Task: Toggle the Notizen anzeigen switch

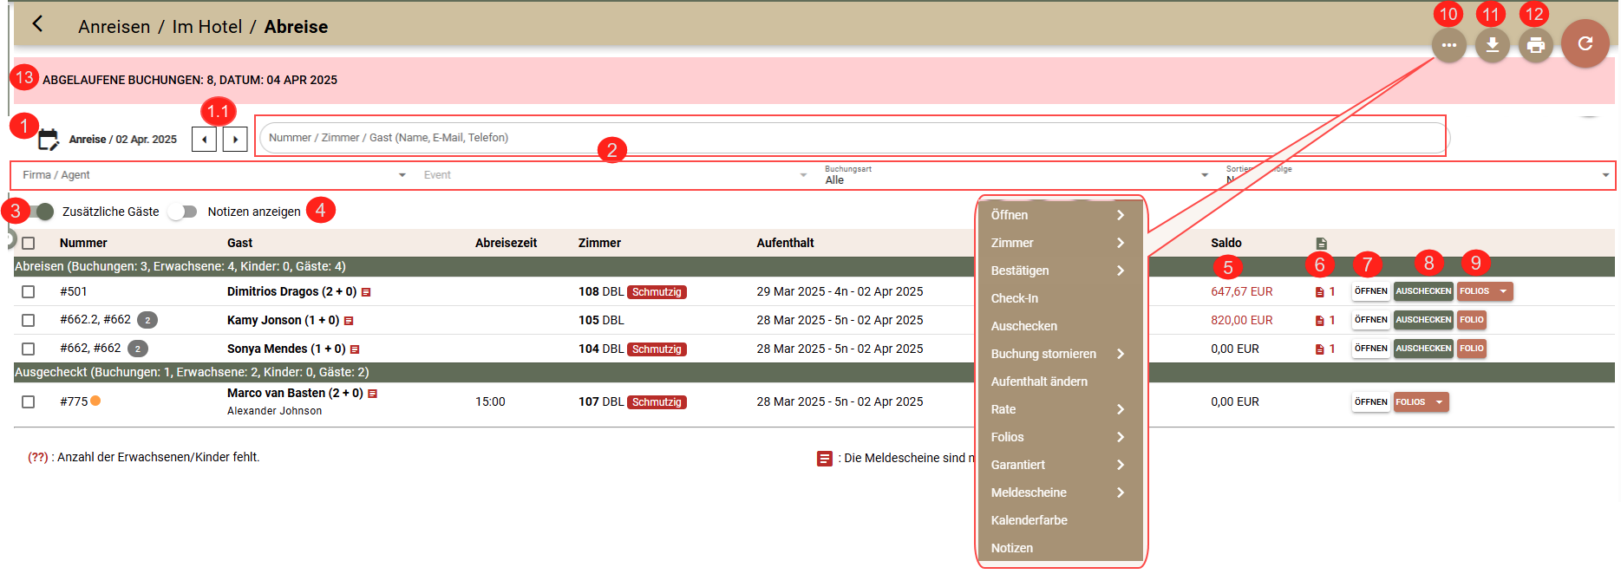Action: [183, 212]
